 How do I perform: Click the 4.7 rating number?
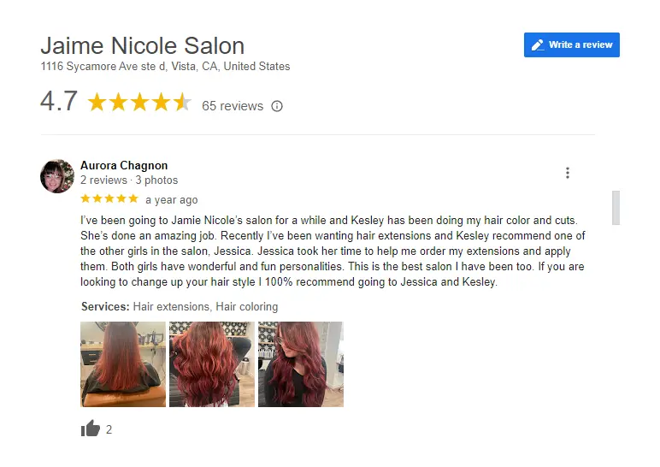point(59,102)
